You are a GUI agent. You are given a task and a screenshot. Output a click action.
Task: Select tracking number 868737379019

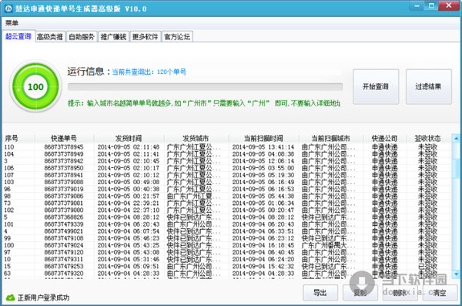(x=64, y=189)
